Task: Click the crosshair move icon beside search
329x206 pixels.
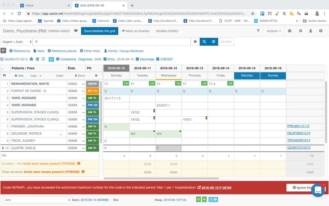Action: [195, 42]
